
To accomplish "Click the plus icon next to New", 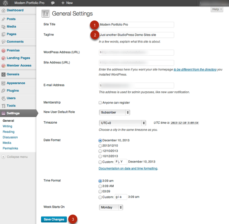I will pos(63,3).
